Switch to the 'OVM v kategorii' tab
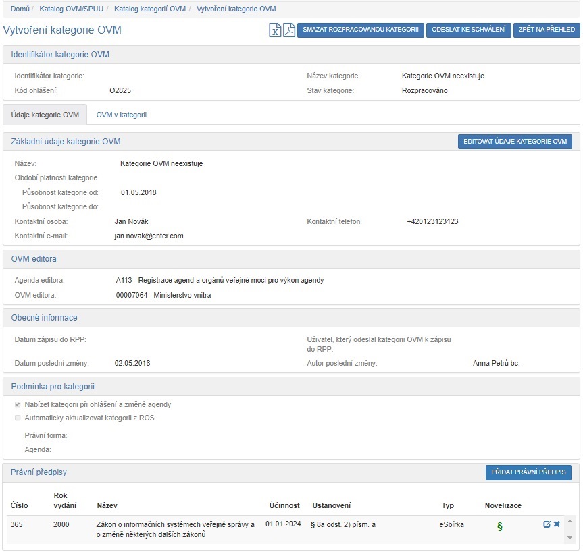Image resolution: width=583 pixels, height=552 pixels. (x=121, y=115)
